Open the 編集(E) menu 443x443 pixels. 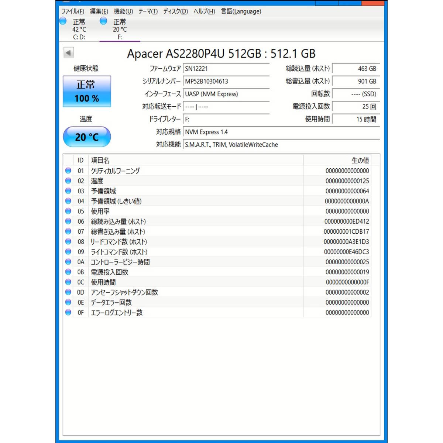coord(99,11)
